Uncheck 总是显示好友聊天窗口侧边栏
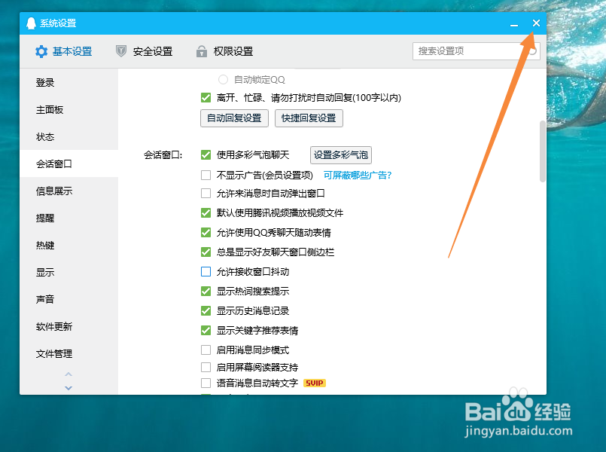 [206, 252]
